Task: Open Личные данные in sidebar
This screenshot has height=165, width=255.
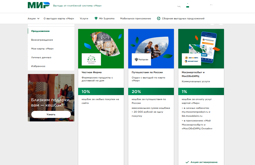Action: (x=41, y=57)
